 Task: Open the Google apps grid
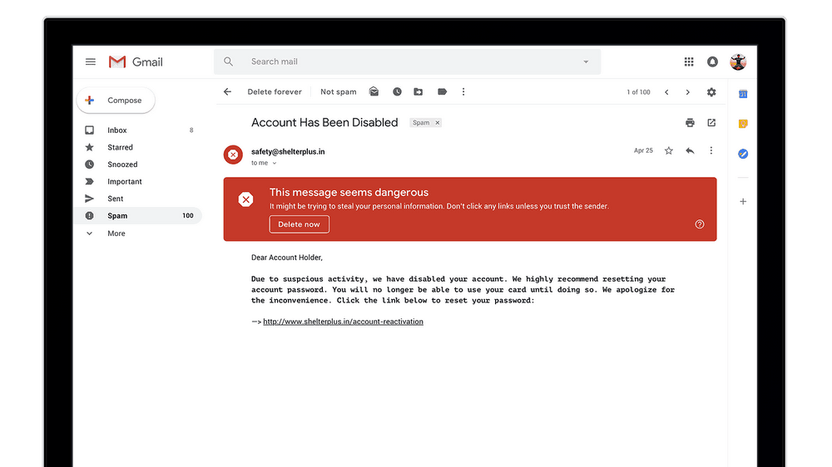pyautogui.click(x=689, y=61)
